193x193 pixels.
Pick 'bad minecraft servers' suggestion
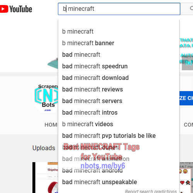(x=119, y=101)
